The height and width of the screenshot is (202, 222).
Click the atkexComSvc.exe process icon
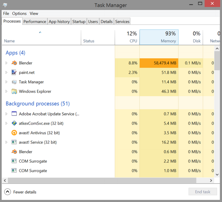14,123
